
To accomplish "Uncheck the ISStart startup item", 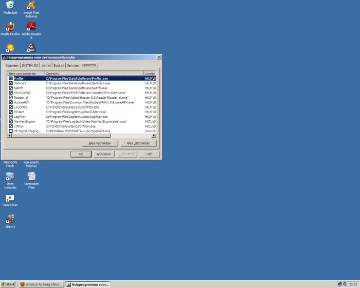I will pyautogui.click(x=11, y=112).
